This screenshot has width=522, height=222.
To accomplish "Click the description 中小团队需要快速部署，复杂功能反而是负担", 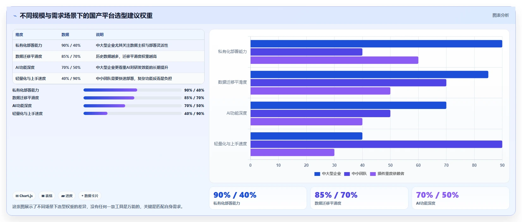I will point(134,79).
